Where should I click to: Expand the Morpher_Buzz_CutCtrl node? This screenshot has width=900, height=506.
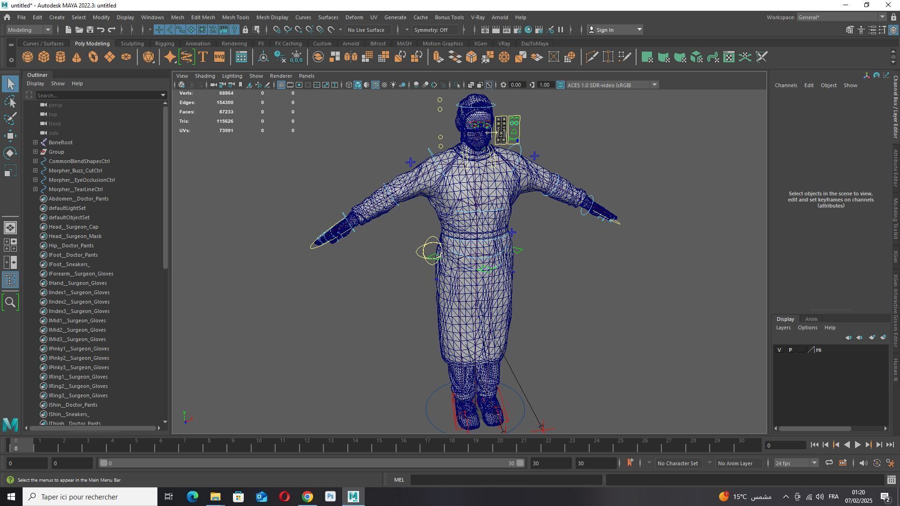[x=36, y=171]
